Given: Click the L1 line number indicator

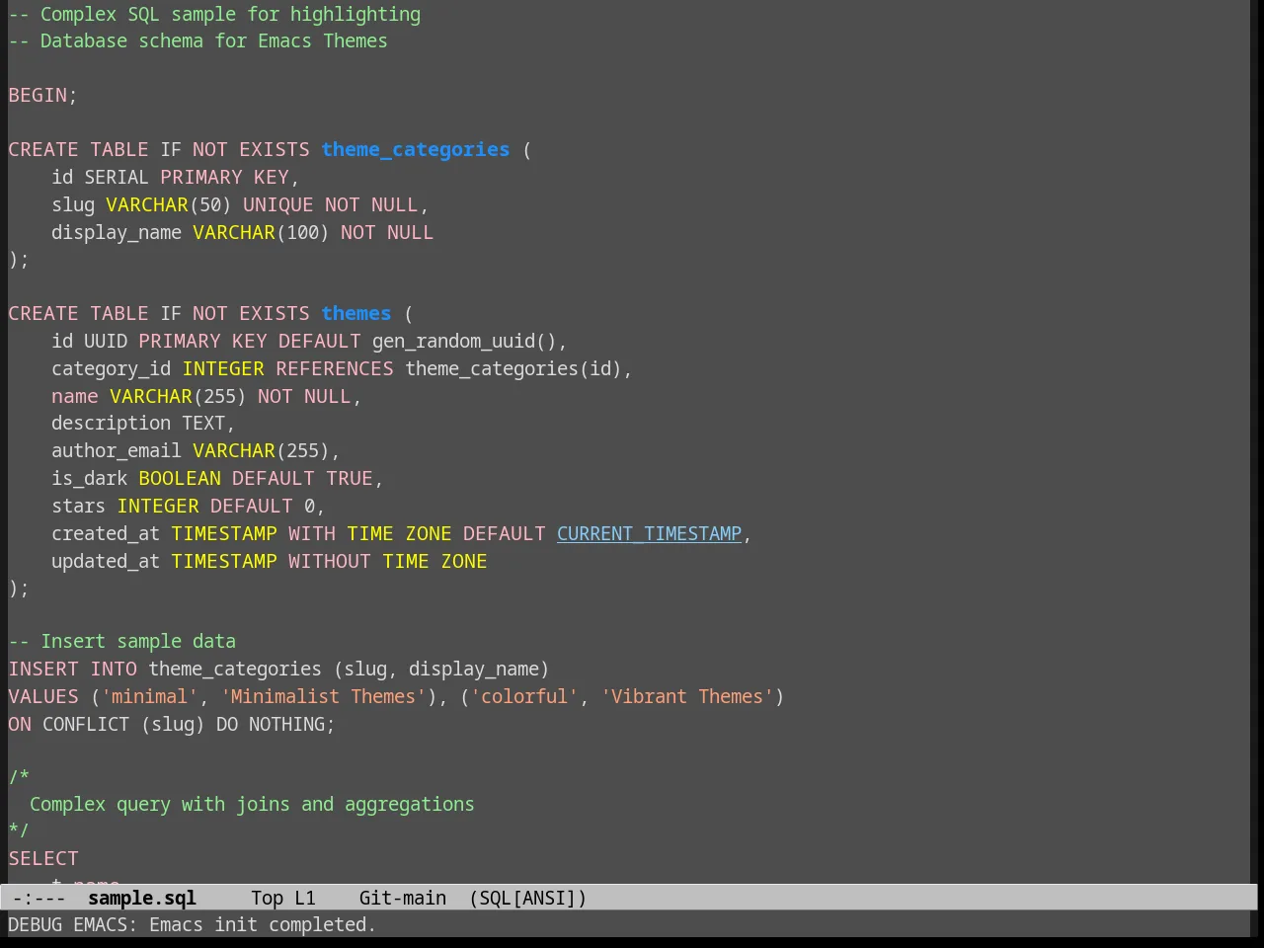Looking at the screenshot, I should [x=305, y=898].
